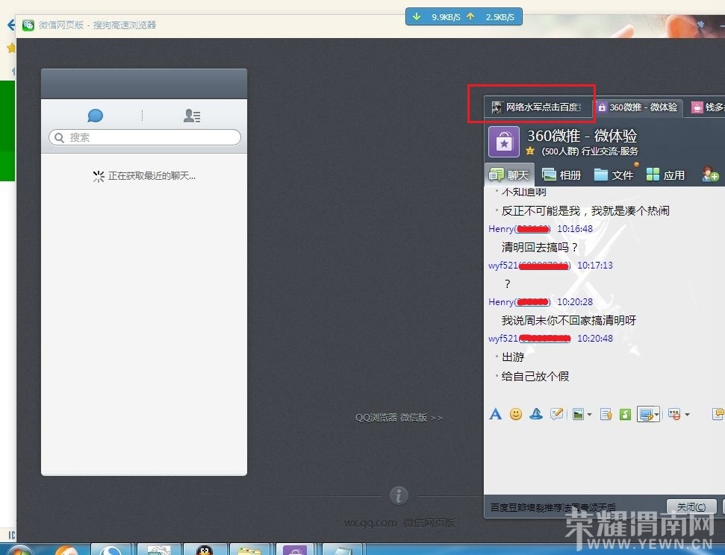Click the speech bubble with pencil icon
Viewport: 725px width, 555px height.
pyautogui.click(x=557, y=414)
